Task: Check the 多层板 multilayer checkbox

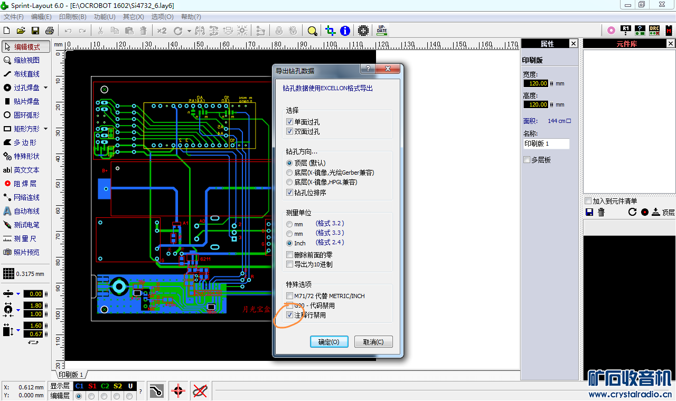Action: pos(527,160)
